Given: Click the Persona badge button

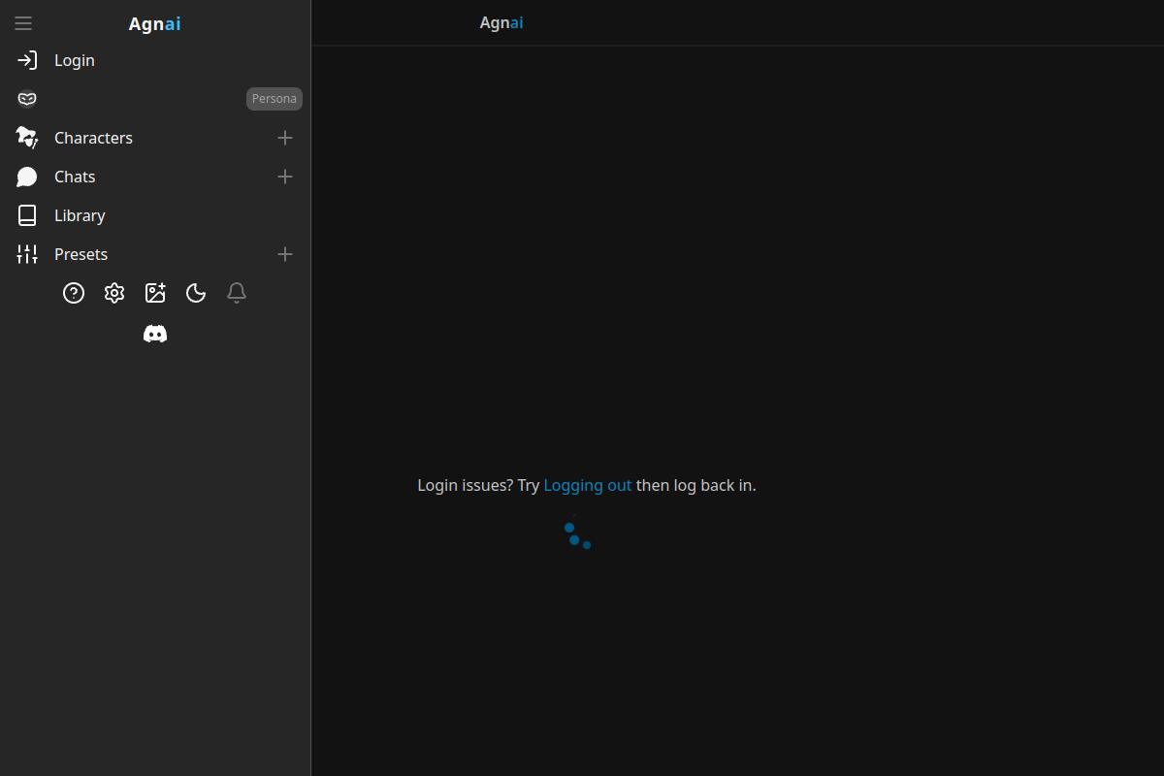Looking at the screenshot, I should tap(275, 99).
